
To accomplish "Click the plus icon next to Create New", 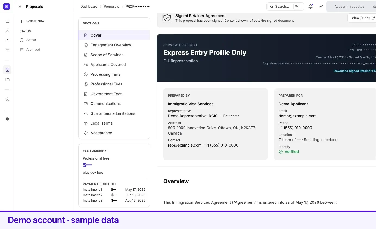I will pos(21,21).
